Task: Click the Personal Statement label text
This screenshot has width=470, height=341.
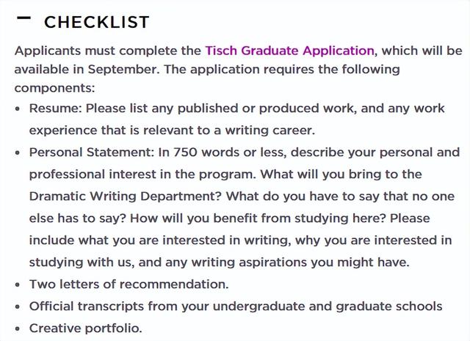Action: pos(91,153)
